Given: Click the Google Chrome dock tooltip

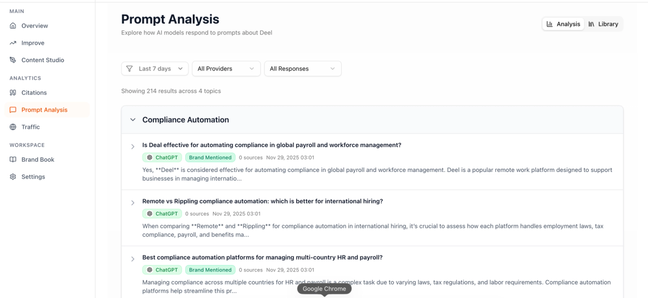Looking at the screenshot, I should (325, 289).
